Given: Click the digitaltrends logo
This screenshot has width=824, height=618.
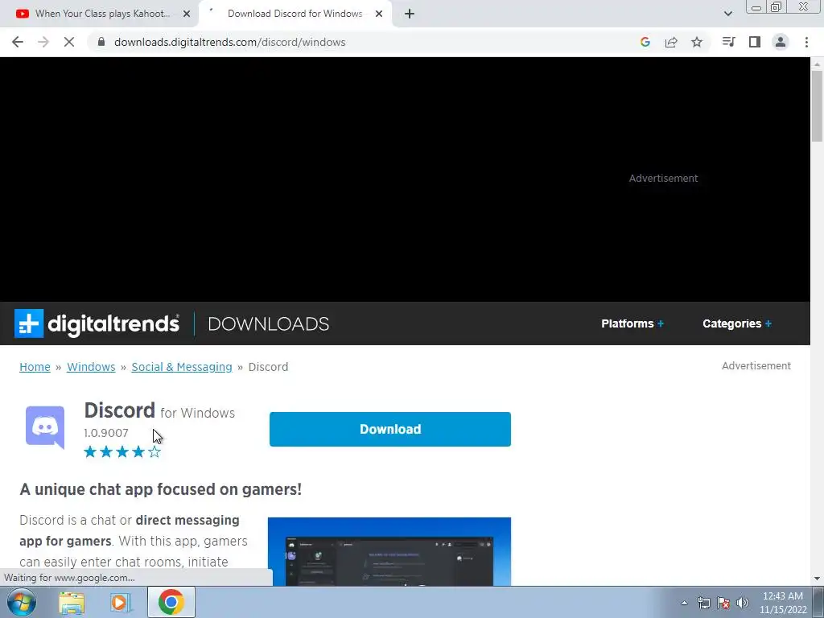Looking at the screenshot, I should click(x=97, y=323).
